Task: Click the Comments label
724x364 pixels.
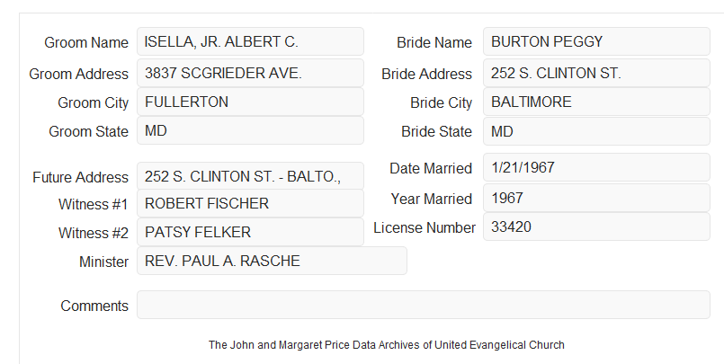Action: tap(94, 306)
